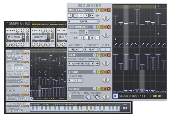The height and width of the screenshot is (114, 171).
Task: Toggle modulation target FX button
Action: (91, 15)
